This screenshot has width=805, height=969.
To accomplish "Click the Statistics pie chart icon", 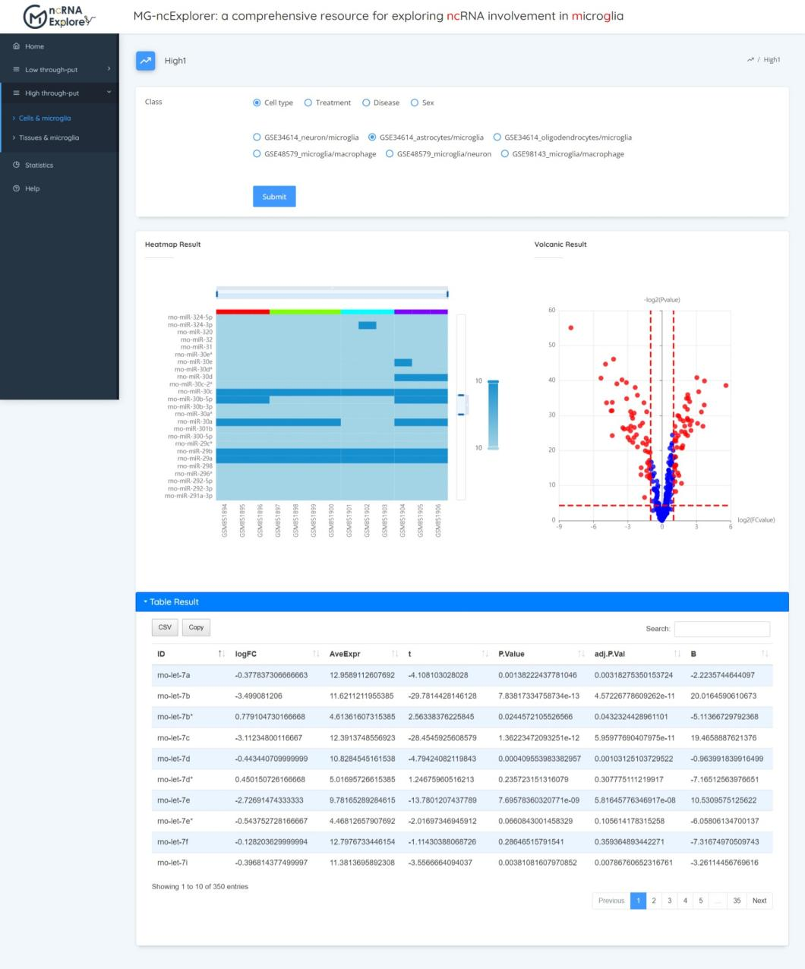I will [x=16, y=165].
